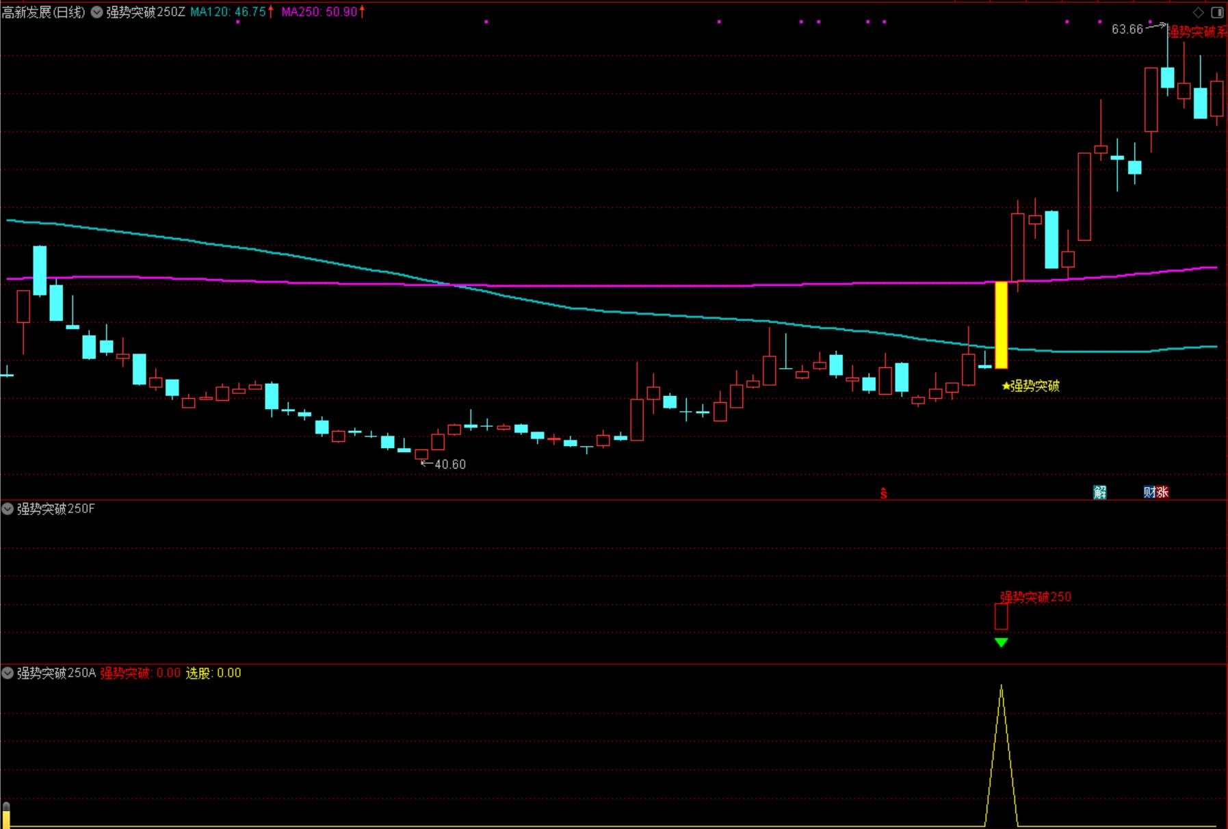Open the dropdown arrow beside 强势突破250Z
This screenshot has width=1228, height=829.
pyautogui.click(x=96, y=12)
